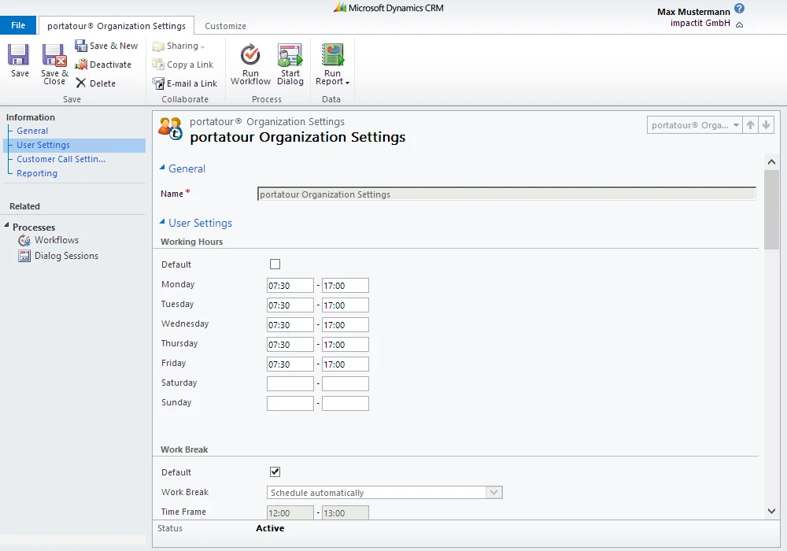Uncheck Work Break Default checkbox
The image size is (787, 551).
point(275,471)
